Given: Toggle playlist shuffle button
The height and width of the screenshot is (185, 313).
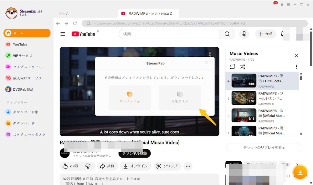Looking at the screenshot, I should click(x=242, y=67).
